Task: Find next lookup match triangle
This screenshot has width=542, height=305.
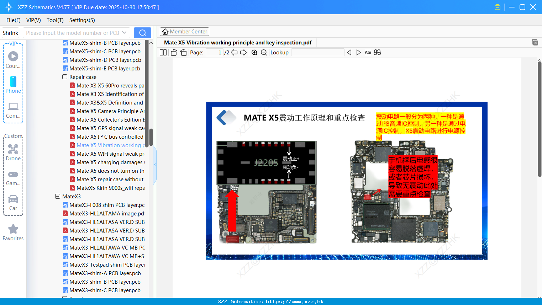Action: [x=358, y=53]
